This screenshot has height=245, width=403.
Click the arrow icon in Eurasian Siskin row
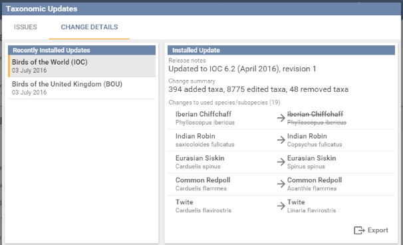click(281, 162)
